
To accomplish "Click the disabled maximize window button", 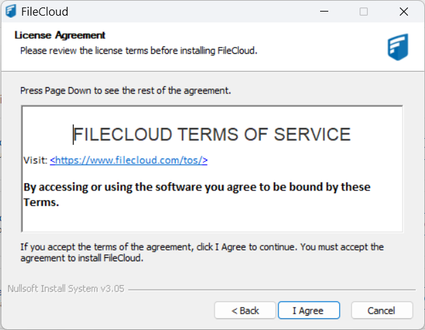I will 364,12.
